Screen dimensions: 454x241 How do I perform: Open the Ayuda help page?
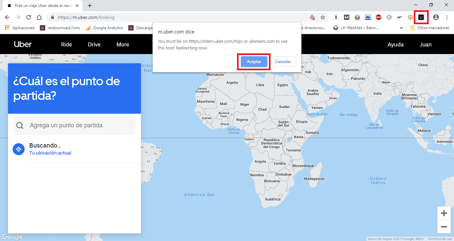[396, 44]
